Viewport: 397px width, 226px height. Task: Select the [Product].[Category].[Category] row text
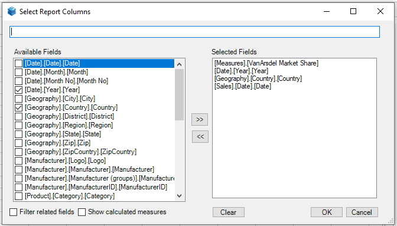pos(70,196)
